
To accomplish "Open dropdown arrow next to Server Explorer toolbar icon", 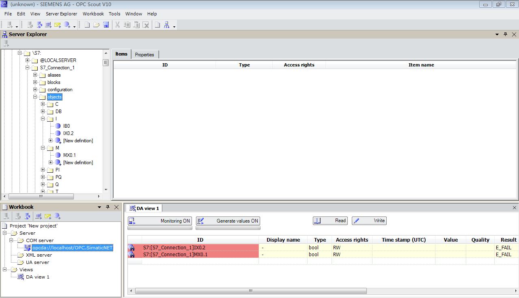I will [174, 26].
